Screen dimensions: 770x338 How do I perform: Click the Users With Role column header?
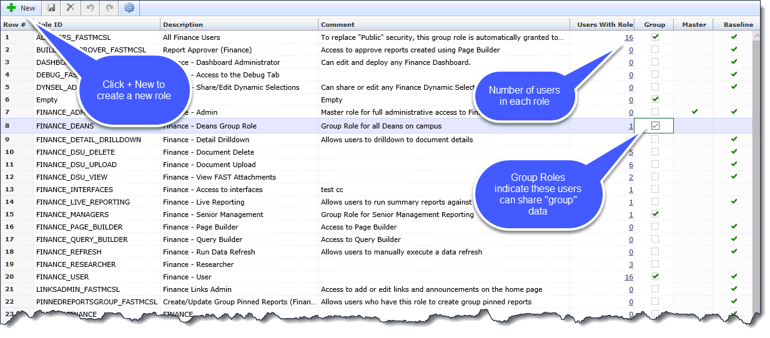tap(604, 25)
